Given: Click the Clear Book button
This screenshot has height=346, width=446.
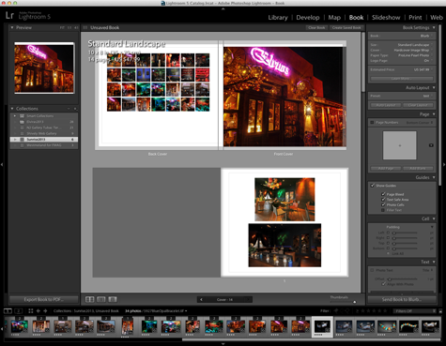Looking at the screenshot, I should tap(316, 27).
